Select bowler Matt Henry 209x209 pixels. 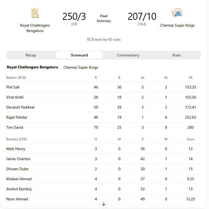pos(16,149)
